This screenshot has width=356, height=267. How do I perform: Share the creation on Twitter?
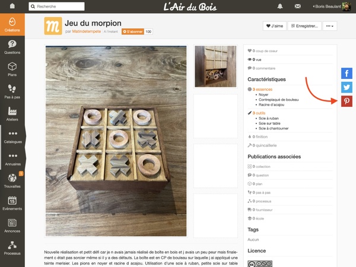pos(347,87)
